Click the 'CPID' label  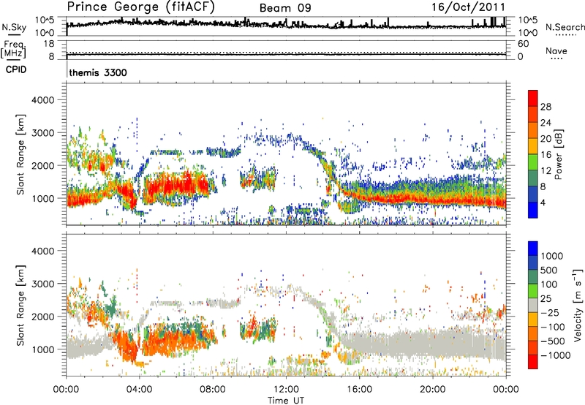point(16,69)
